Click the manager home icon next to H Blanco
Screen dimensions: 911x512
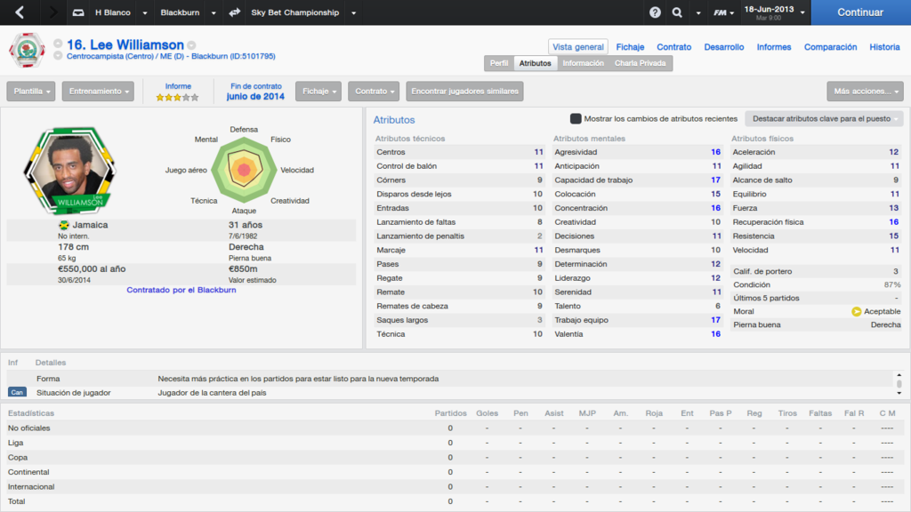click(x=78, y=12)
